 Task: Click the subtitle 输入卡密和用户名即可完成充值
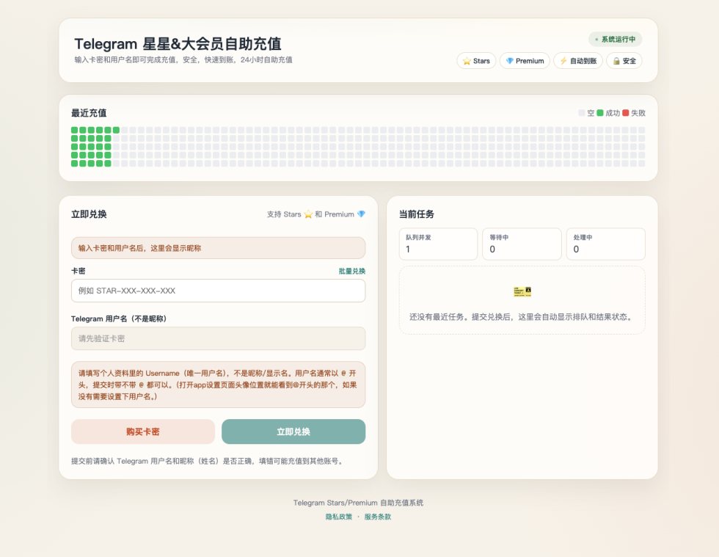183,59
